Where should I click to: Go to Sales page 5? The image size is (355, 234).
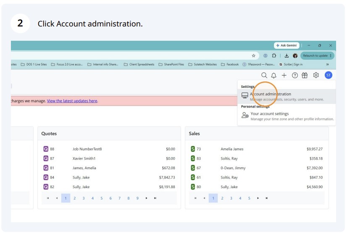point(249,198)
